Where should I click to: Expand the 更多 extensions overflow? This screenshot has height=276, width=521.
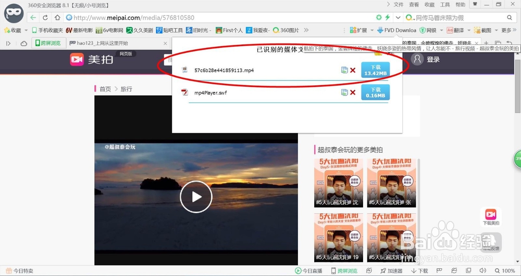pos(508,30)
